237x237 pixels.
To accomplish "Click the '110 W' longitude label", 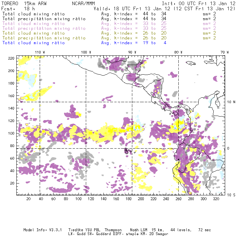I will click(x=40, y=52).
